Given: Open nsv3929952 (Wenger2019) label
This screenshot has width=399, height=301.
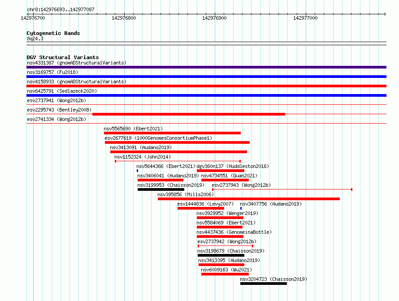Looking at the screenshot, I should 227,213.
